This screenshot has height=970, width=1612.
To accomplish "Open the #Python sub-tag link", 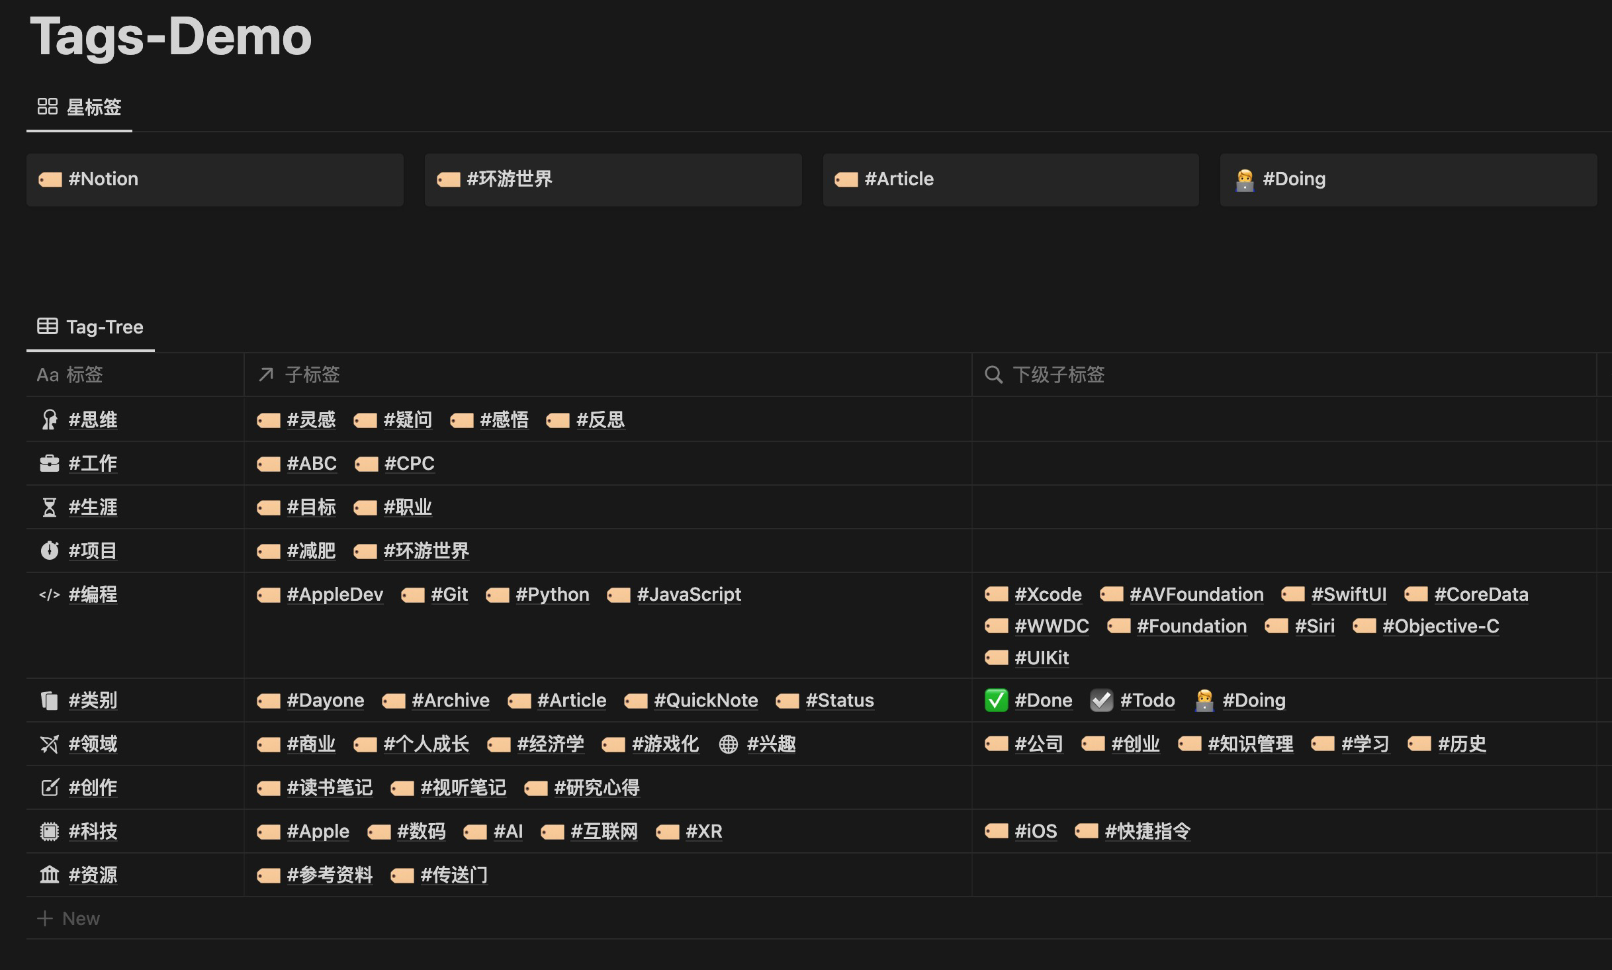I will pyautogui.click(x=553, y=594).
